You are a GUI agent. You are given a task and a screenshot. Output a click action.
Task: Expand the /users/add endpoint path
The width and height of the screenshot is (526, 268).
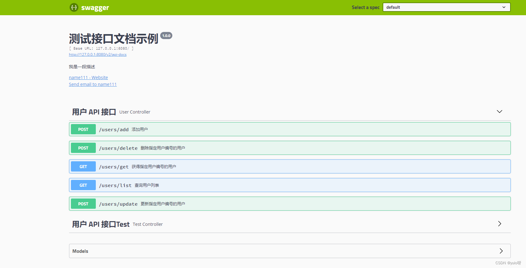(x=114, y=130)
